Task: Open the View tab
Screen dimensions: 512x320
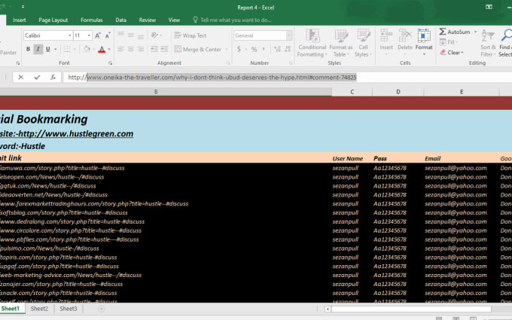Action: [x=174, y=20]
